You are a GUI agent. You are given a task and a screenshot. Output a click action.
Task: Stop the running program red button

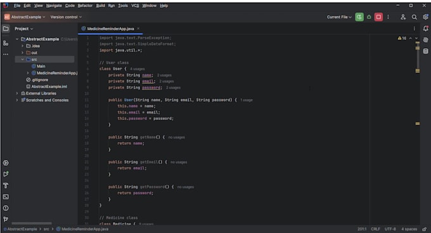tap(378, 17)
